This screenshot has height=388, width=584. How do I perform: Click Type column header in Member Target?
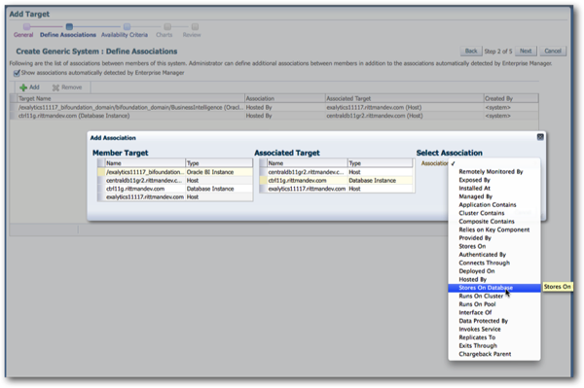[x=219, y=163]
